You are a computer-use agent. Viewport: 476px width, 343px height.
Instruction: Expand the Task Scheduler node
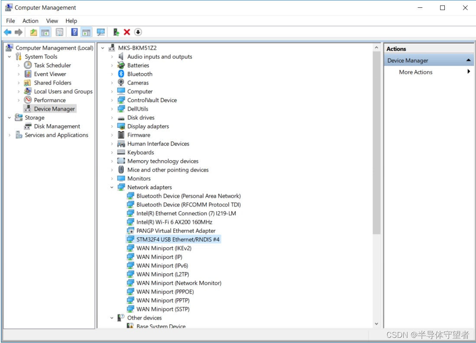click(x=19, y=65)
